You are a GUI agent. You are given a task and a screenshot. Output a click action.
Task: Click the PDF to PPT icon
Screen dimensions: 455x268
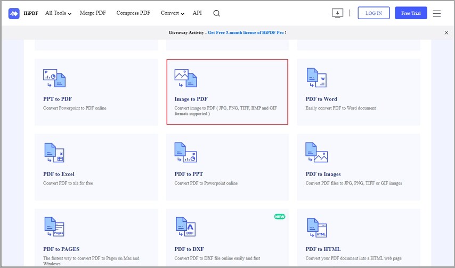[x=185, y=153]
